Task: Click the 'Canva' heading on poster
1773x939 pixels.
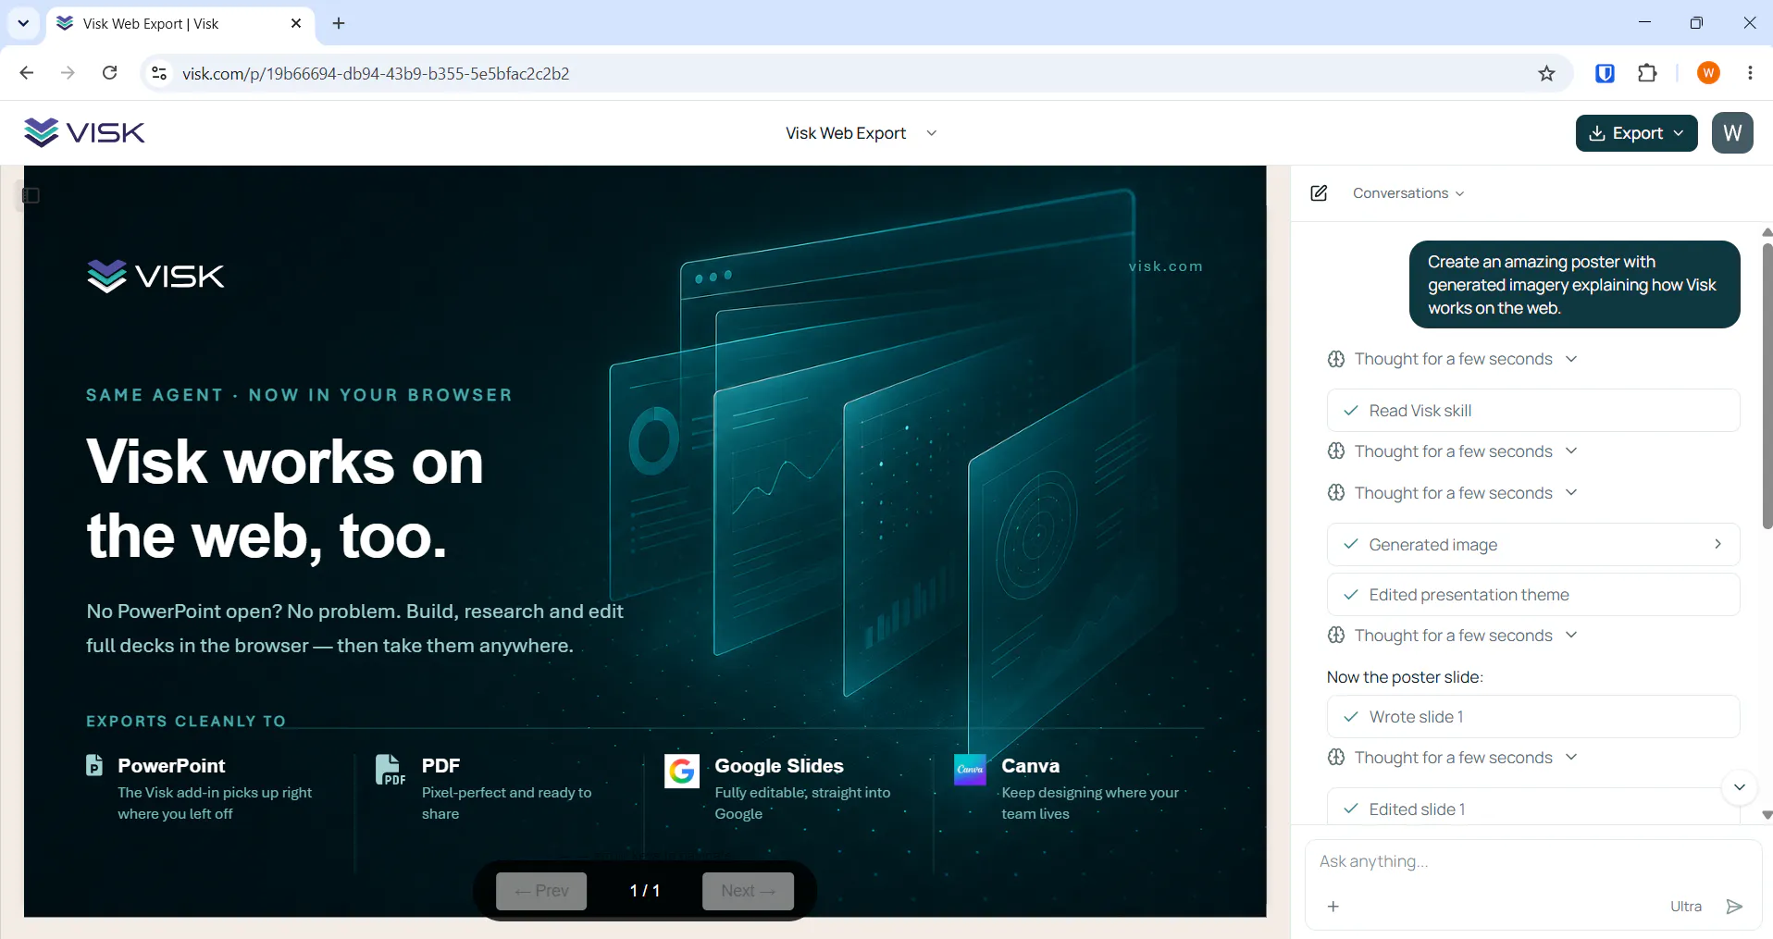Action: (1030, 766)
